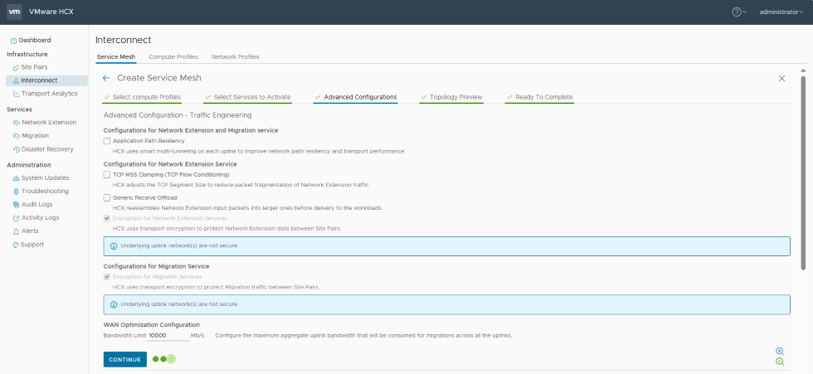Screen dimensions: 813x374
Task: Enable TCP MSS Clamping checkbox
Action: [107, 175]
